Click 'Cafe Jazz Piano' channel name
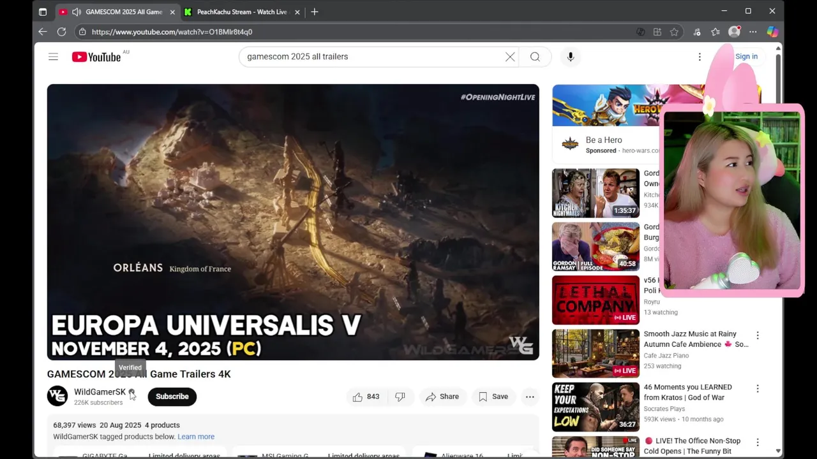The image size is (817, 459). (666, 356)
